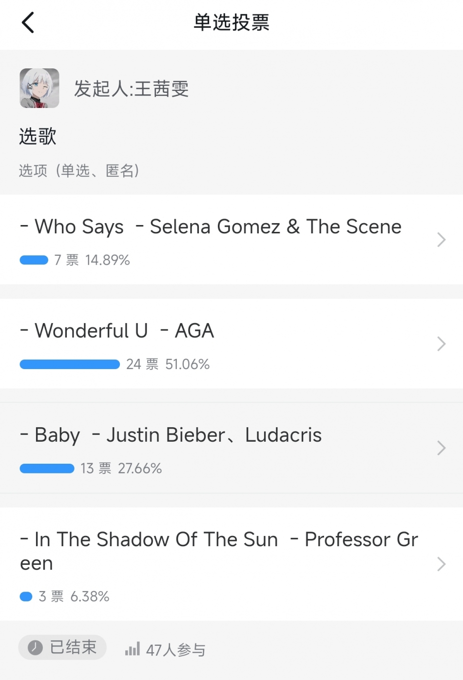Click the clock icon beside 已结束

(x=35, y=647)
